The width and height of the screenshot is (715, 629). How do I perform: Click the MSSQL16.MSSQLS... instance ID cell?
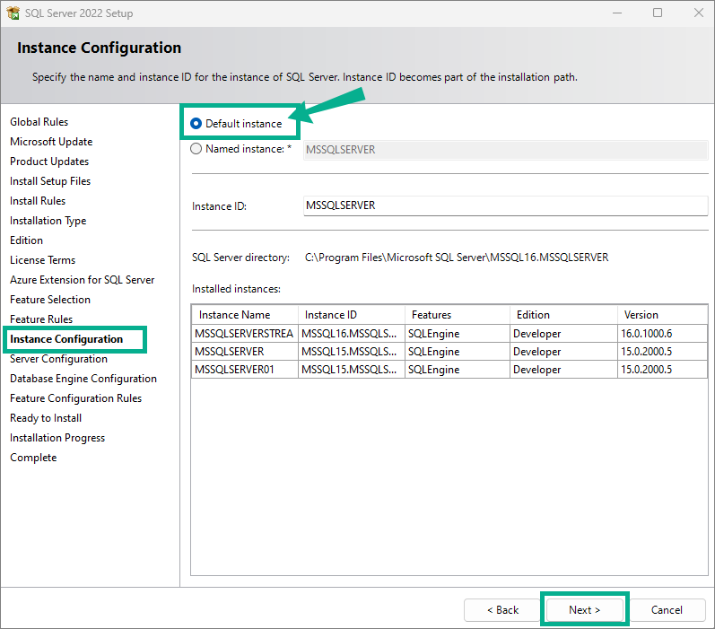coord(352,334)
